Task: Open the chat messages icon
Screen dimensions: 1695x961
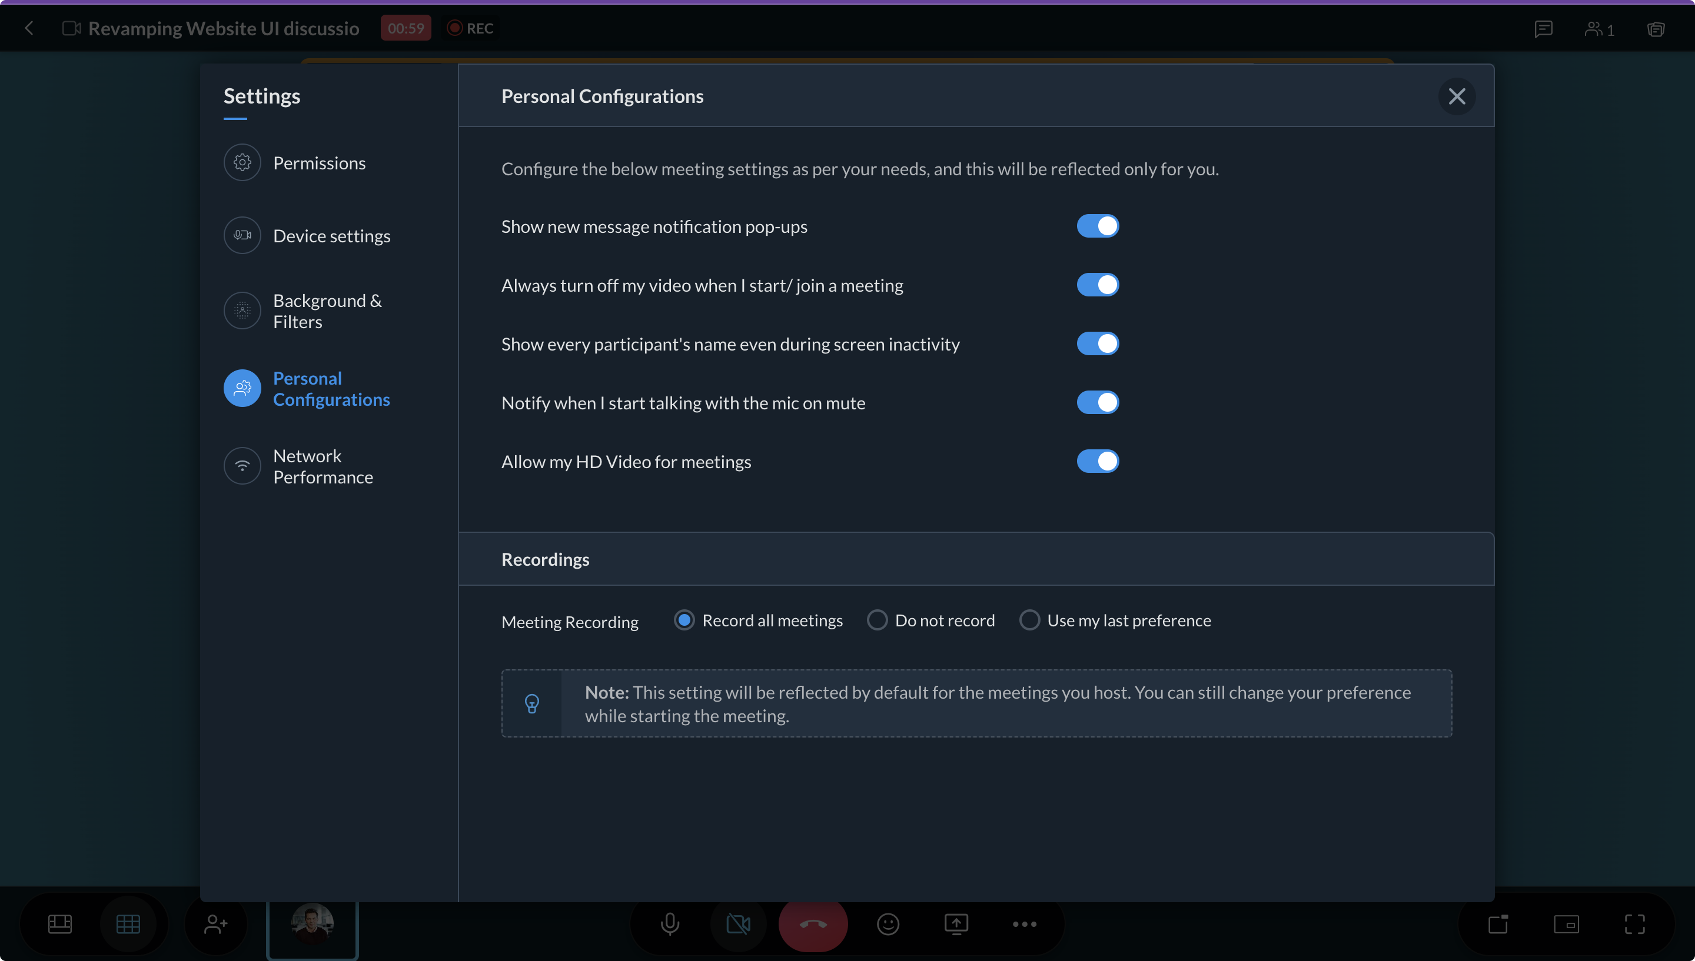Action: tap(1543, 28)
